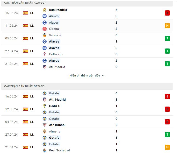Click Atl. Madrid crest in 21.04.24 Alaves match

coord(45,67)
